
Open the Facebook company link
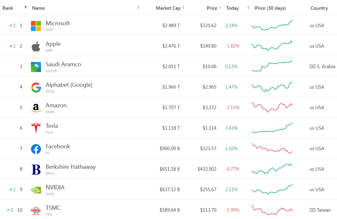coord(58,146)
